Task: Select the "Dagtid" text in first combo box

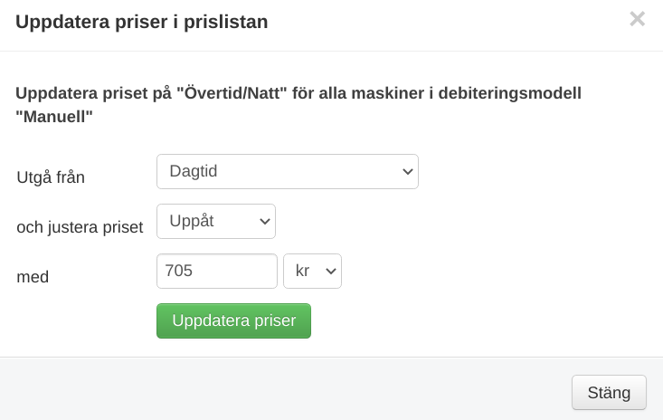Action: click(194, 171)
